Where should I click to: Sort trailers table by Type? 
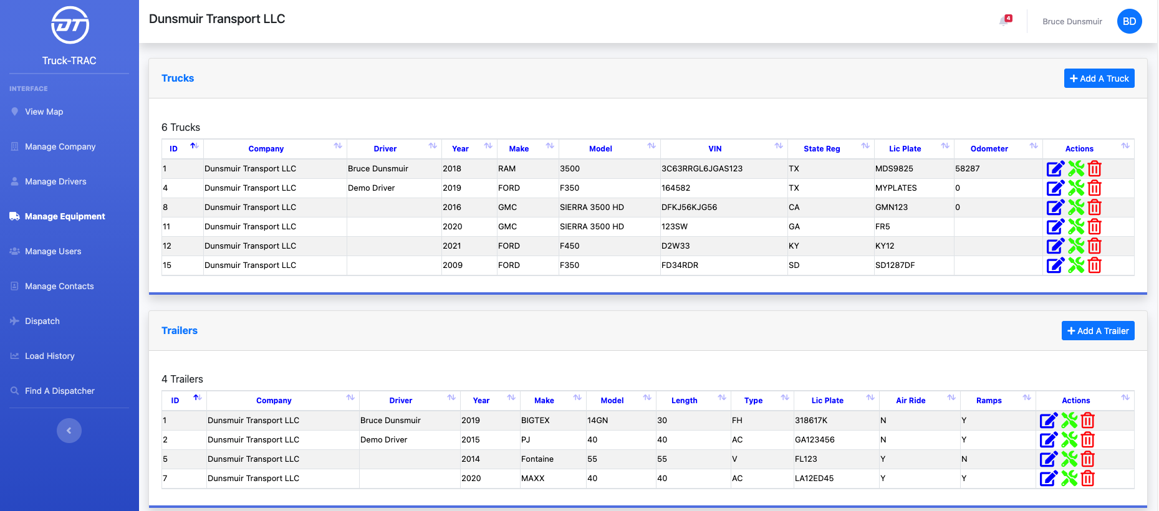(x=762, y=400)
